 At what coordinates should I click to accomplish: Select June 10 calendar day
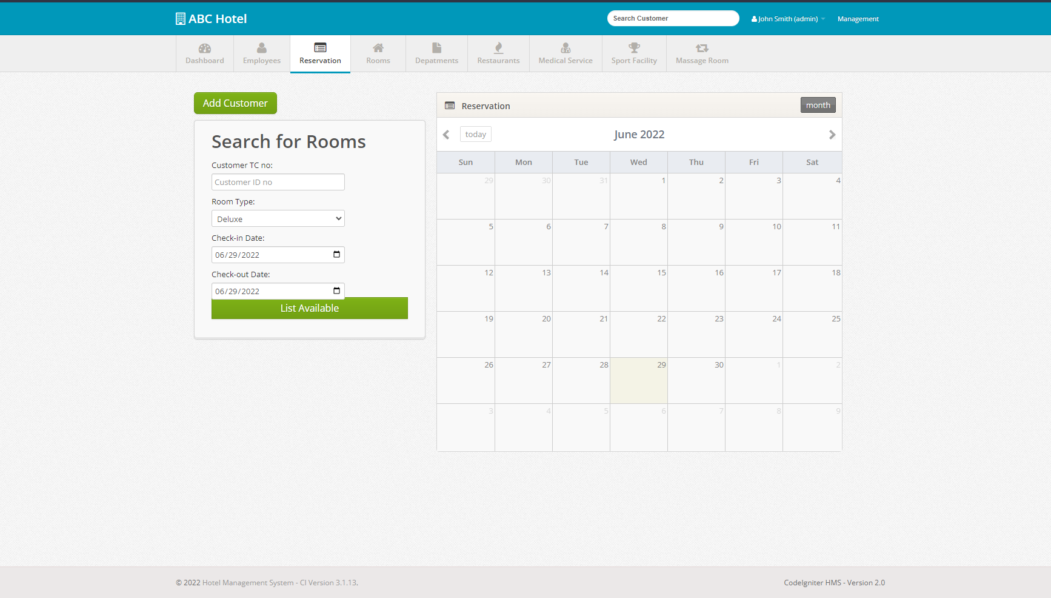click(754, 243)
